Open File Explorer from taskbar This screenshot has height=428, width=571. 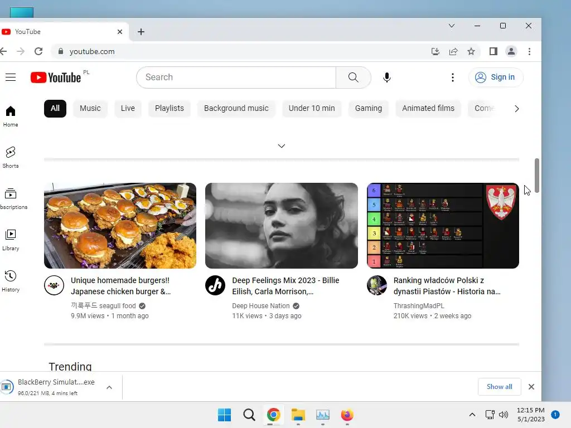[x=298, y=415]
